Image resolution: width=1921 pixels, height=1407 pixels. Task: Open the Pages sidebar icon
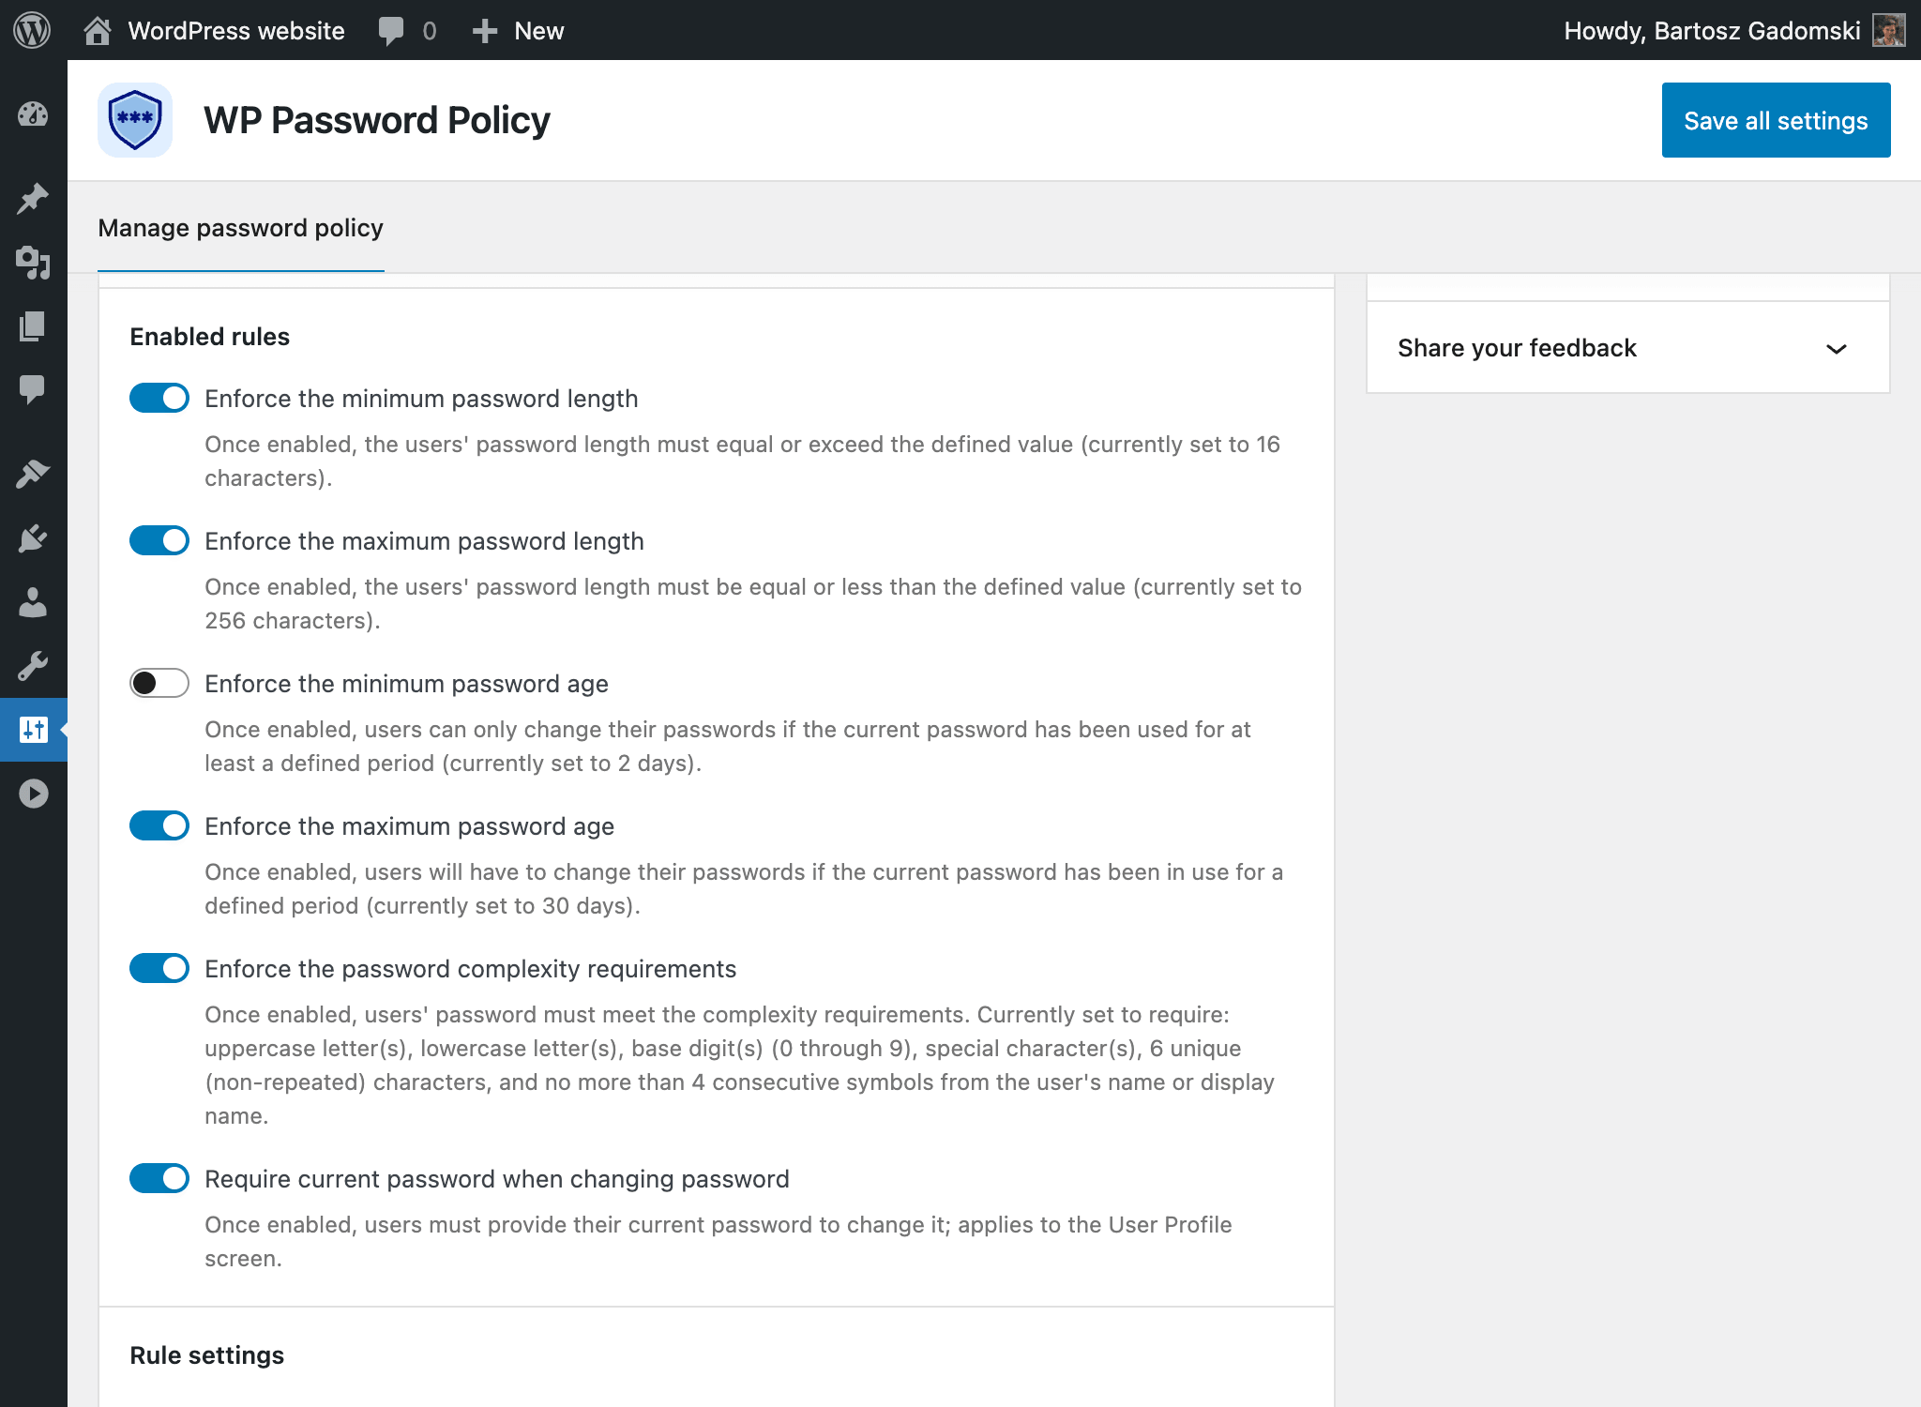[x=33, y=326]
